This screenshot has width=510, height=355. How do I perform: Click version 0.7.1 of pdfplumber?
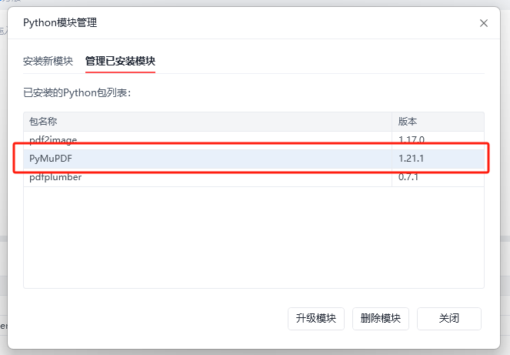tap(409, 177)
